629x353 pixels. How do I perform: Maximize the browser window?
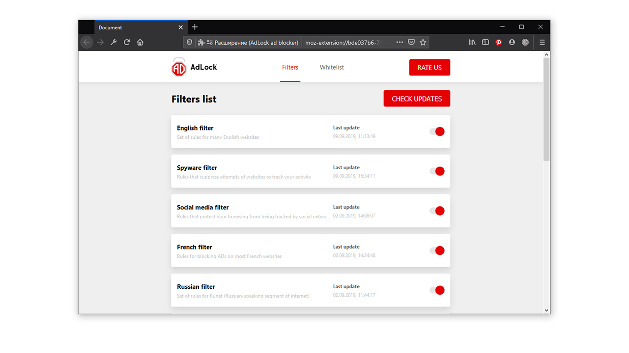pyautogui.click(x=521, y=27)
